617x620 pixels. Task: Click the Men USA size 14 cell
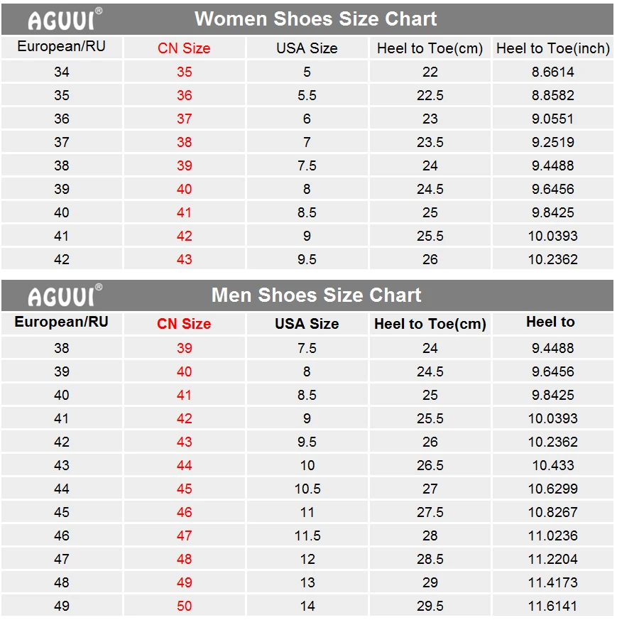(x=307, y=606)
